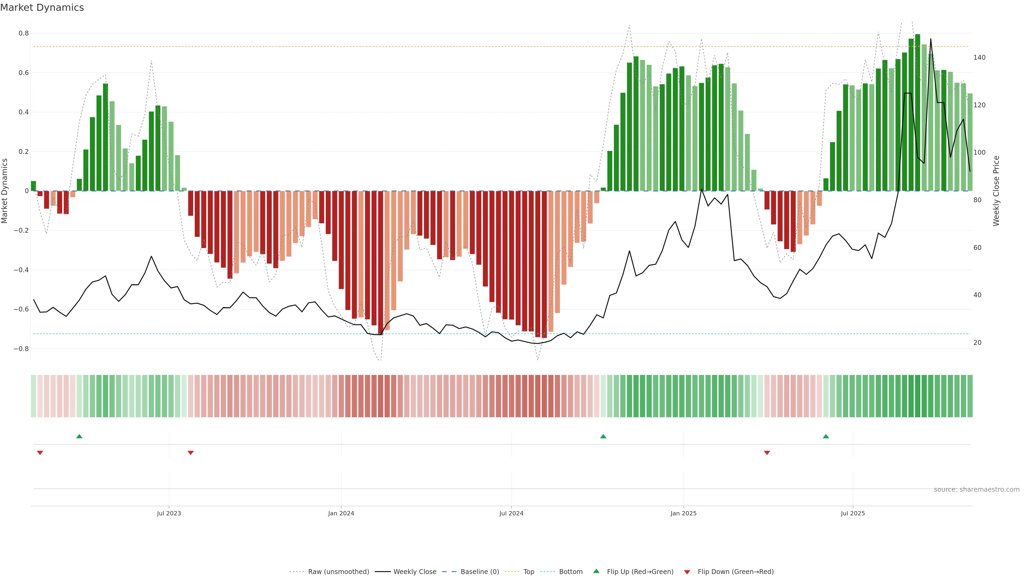This screenshot has width=1033, height=581.
Task: Open the source: sharemaestro.com link
Action: [x=977, y=490]
